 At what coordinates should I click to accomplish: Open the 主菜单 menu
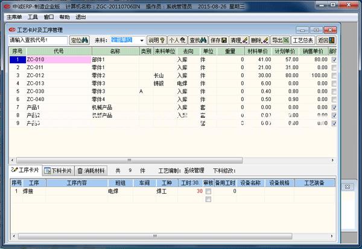[x=14, y=17]
